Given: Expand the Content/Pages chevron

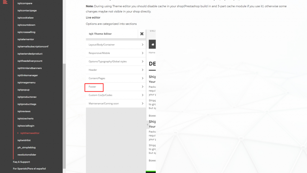Looking at the screenshot, I should (x=142, y=78).
